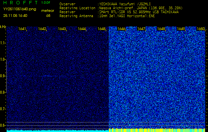The image size is (208, 132).
Task: Click the 'meteor' label
Action: [x=48, y=11]
